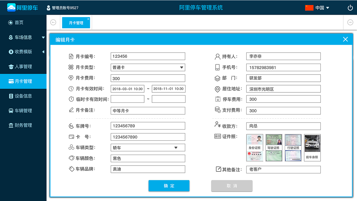Click the 临时卡有效时间 timer icon

(71, 99)
